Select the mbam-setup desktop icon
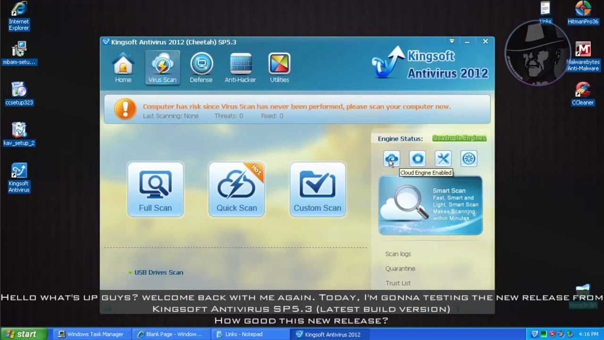The image size is (604, 340). click(x=19, y=53)
